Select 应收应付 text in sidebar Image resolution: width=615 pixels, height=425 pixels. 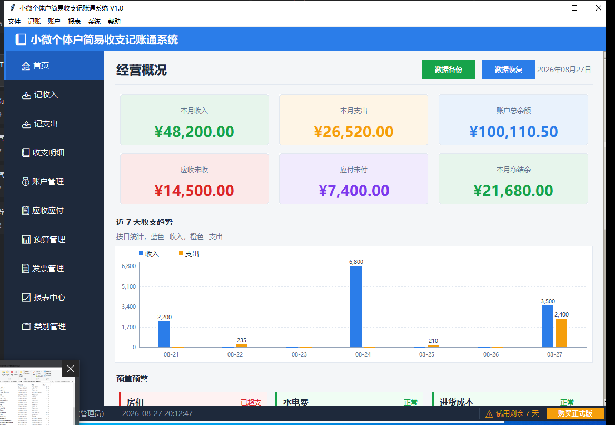pos(48,211)
